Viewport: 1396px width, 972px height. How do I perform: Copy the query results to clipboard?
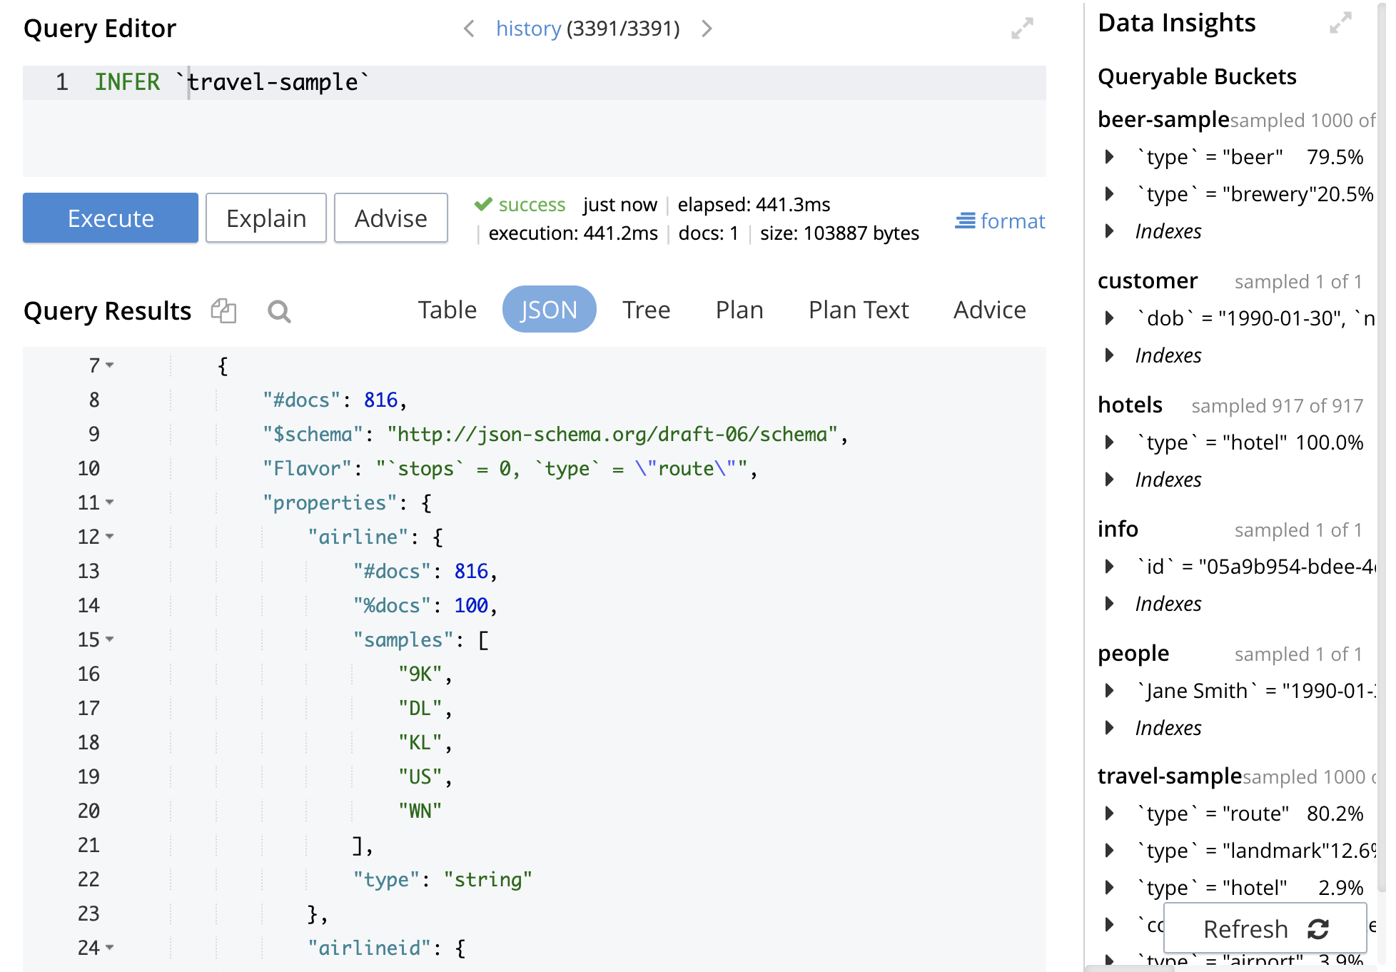(x=223, y=310)
